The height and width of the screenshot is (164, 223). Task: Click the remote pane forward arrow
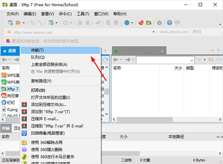coord(128,60)
